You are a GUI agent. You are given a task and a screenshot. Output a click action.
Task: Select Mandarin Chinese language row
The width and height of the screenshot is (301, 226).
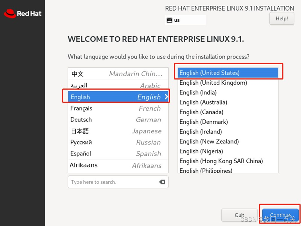(x=118, y=74)
